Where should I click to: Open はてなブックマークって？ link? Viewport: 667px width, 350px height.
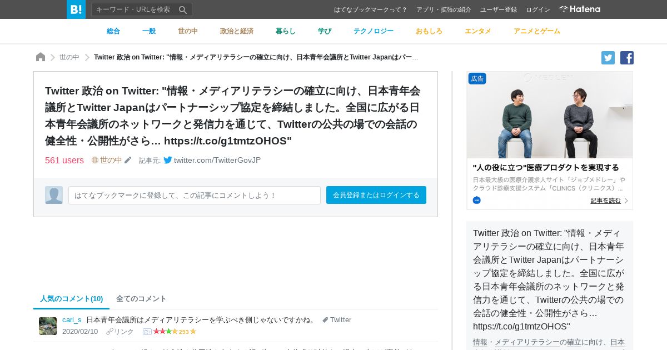pos(371,9)
